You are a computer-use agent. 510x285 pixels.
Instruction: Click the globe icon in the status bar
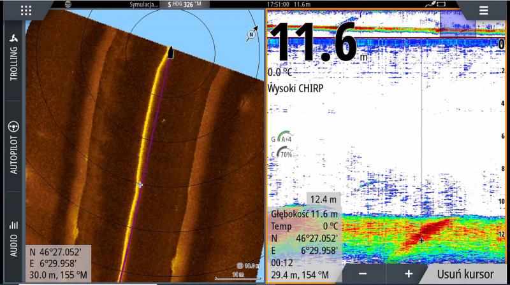coord(68,4)
